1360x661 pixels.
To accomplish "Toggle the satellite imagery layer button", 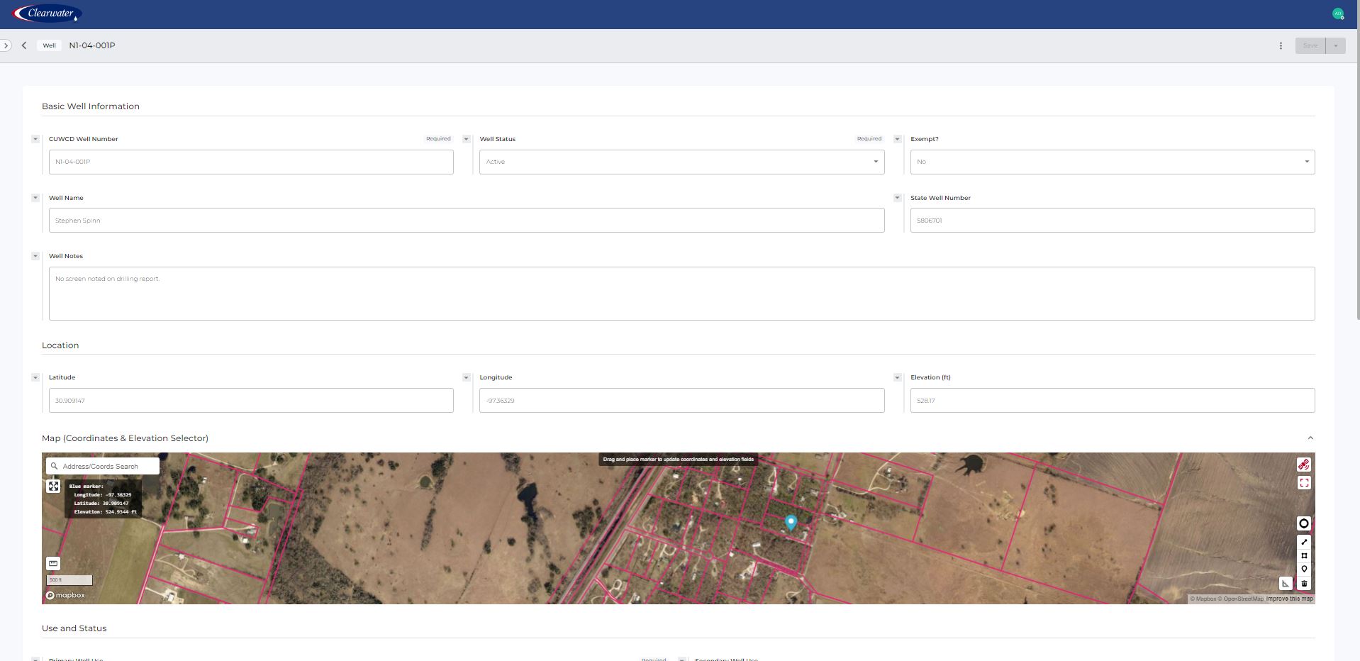I will pos(1303,465).
